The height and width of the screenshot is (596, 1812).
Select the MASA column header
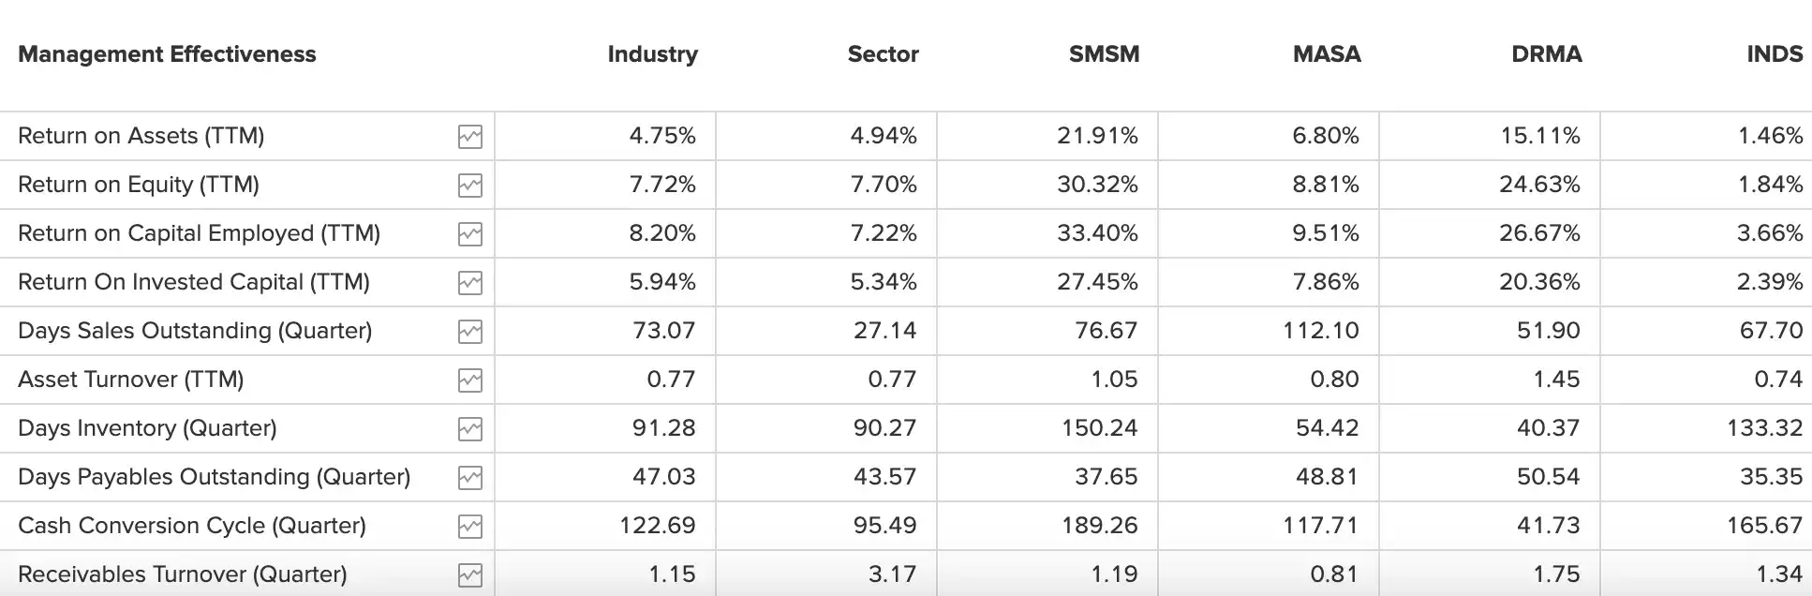tap(1327, 54)
